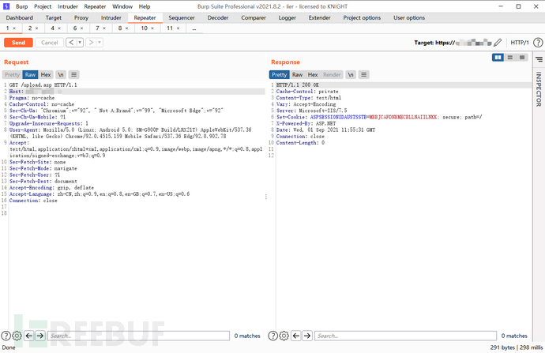
Task: Select the Request Pretty view
Action: (x=12, y=75)
